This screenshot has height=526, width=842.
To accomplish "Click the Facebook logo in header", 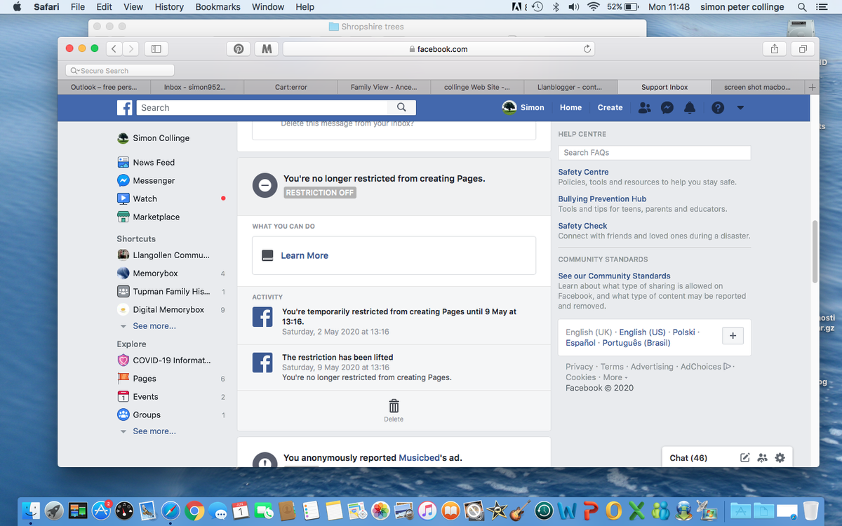I will coord(124,107).
